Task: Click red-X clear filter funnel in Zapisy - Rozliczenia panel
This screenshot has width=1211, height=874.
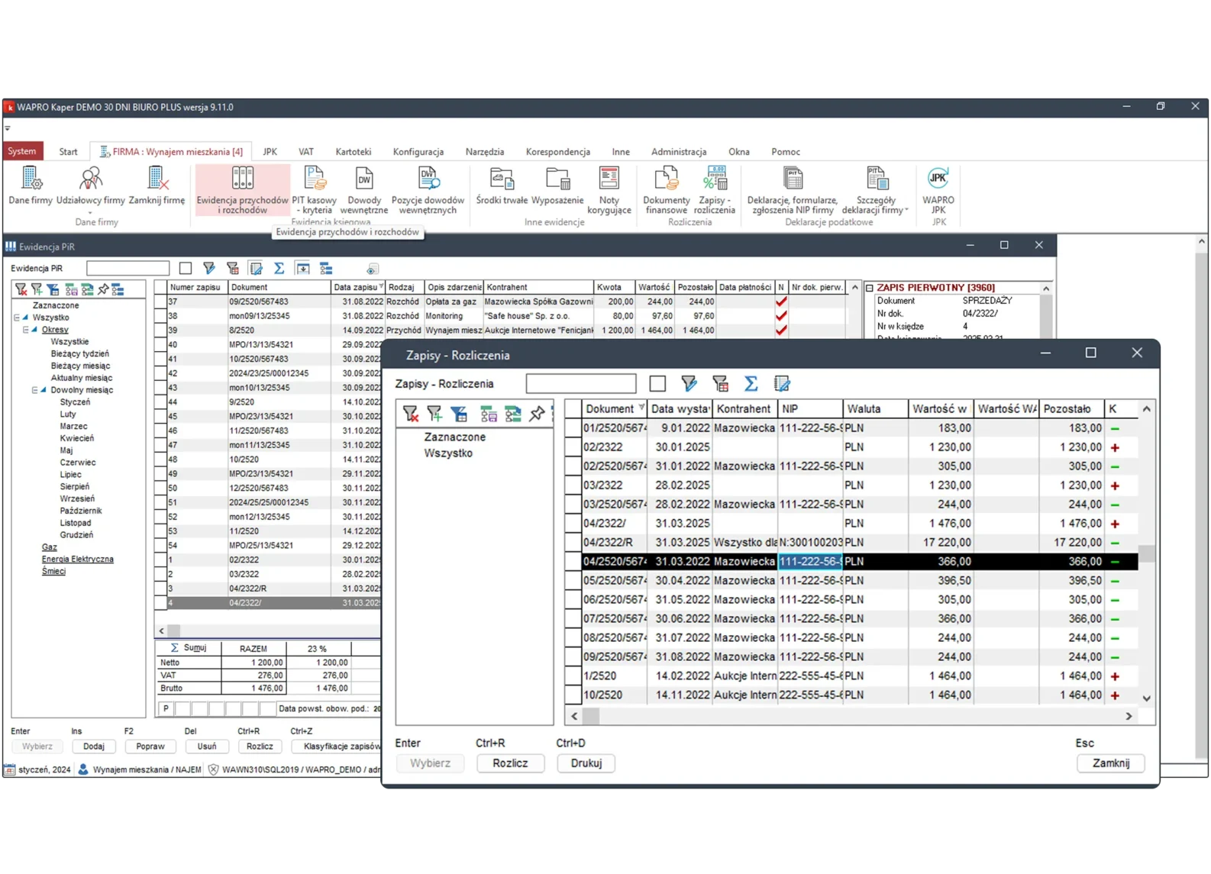Action: coord(411,414)
